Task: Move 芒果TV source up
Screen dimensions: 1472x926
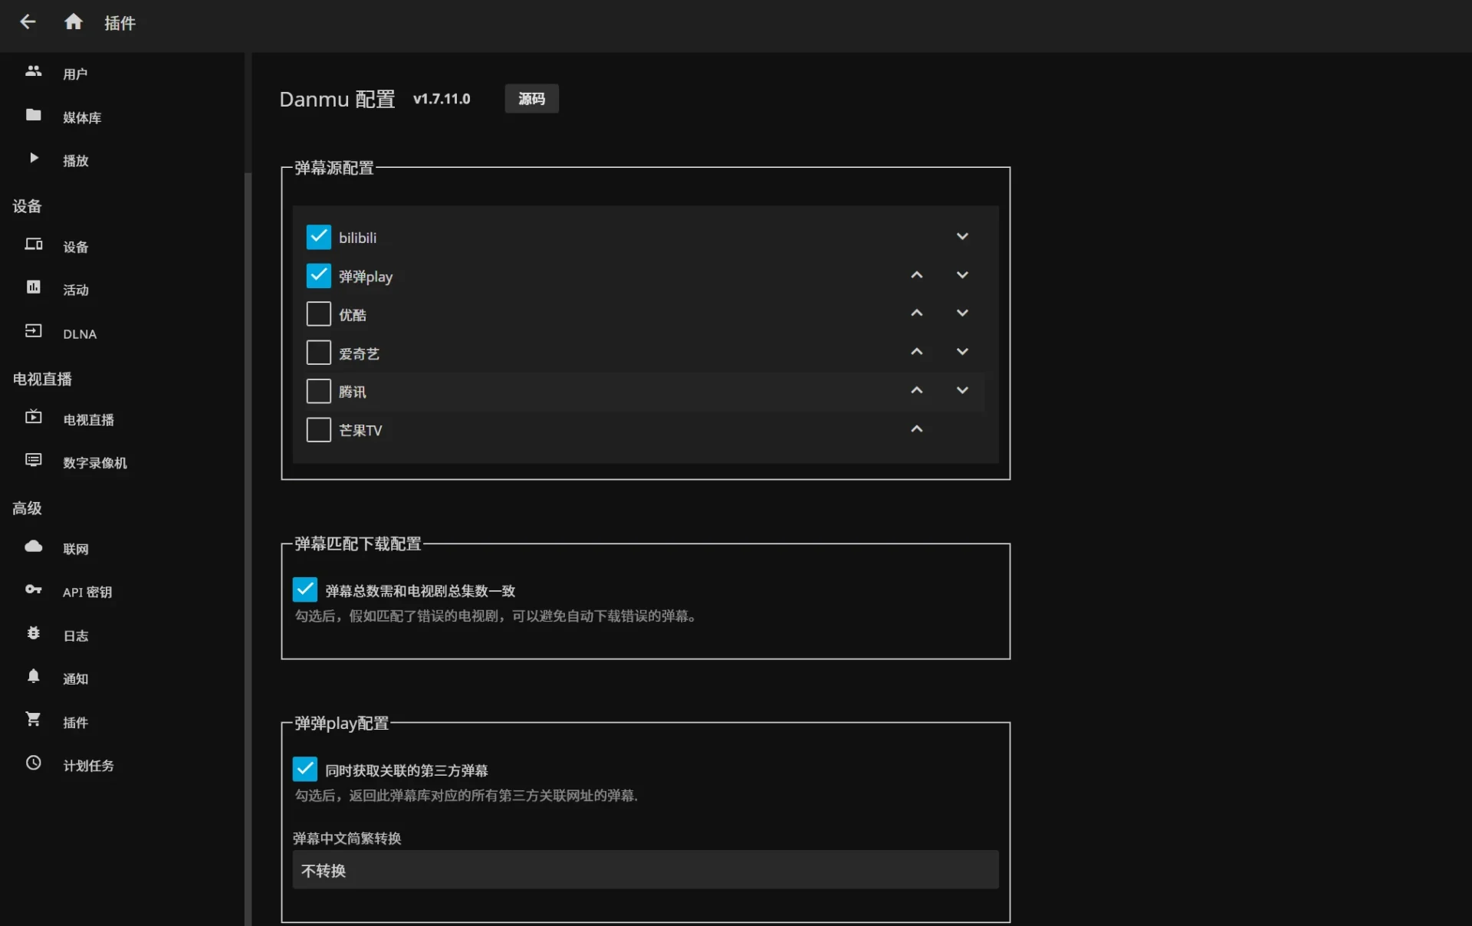Action: [x=916, y=429]
